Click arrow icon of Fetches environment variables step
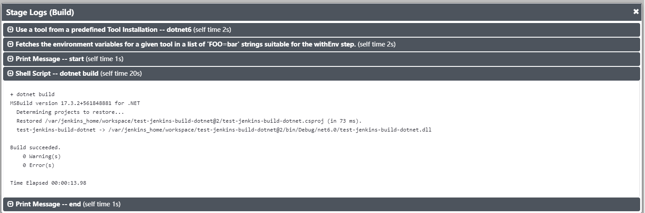645x213 pixels. 11,44
